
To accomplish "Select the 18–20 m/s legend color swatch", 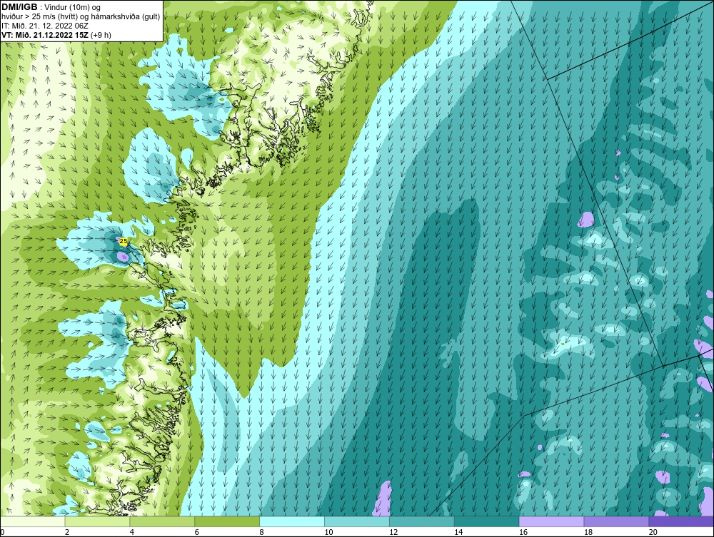I will point(617,521).
